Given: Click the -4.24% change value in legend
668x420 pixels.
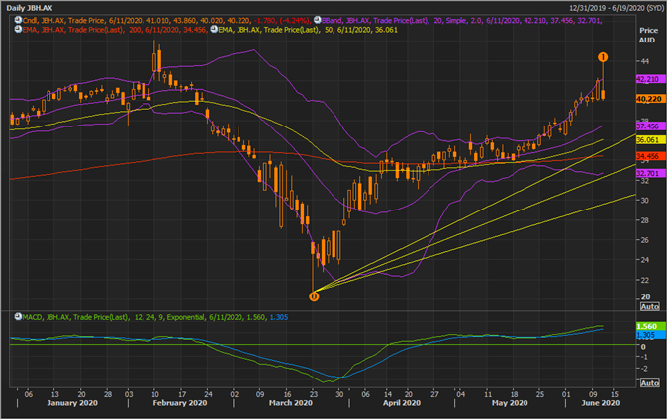Looking at the screenshot, I should click(x=295, y=20).
